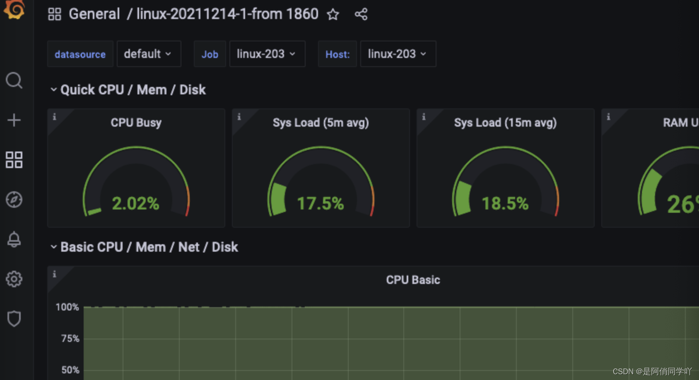This screenshot has width=699, height=380.
Task: Click inside the CPU Basic graph area
Action: [x=391, y=343]
